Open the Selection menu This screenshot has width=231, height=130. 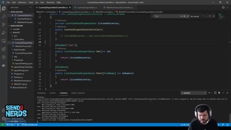point(22,3)
